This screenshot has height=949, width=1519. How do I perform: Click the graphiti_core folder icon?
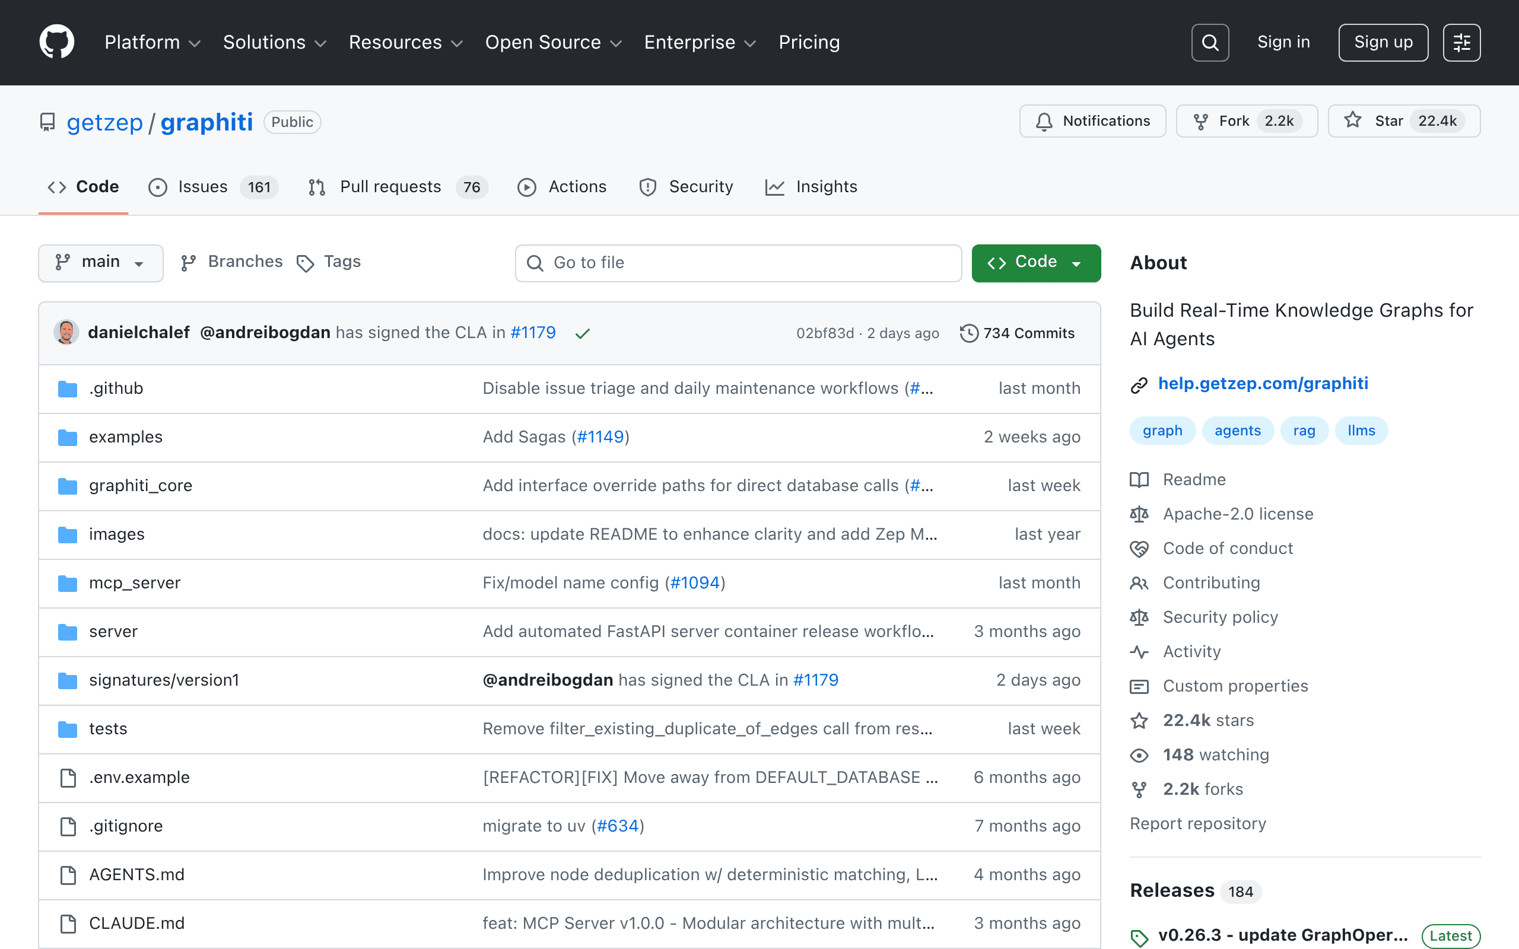pyautogui.click(x=68, y=486)
